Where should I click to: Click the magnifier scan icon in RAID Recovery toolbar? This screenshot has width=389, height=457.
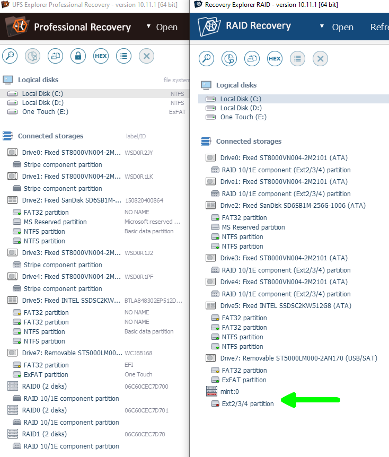[206, 58]
